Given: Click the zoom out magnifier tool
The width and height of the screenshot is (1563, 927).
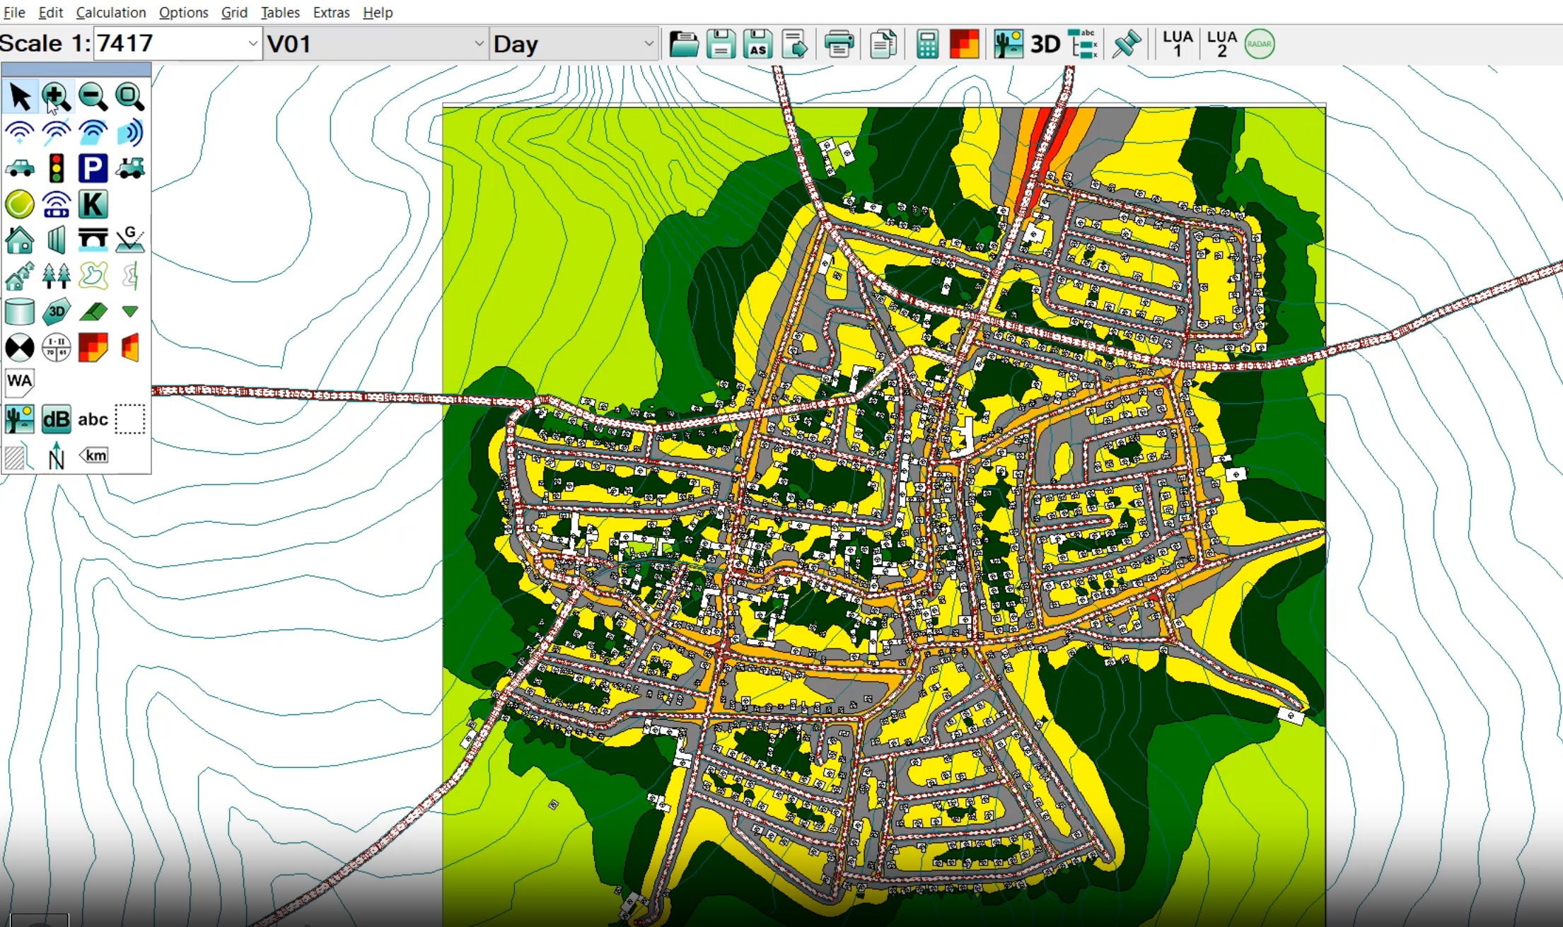Looking at the screenshot, I should [93, 97].
